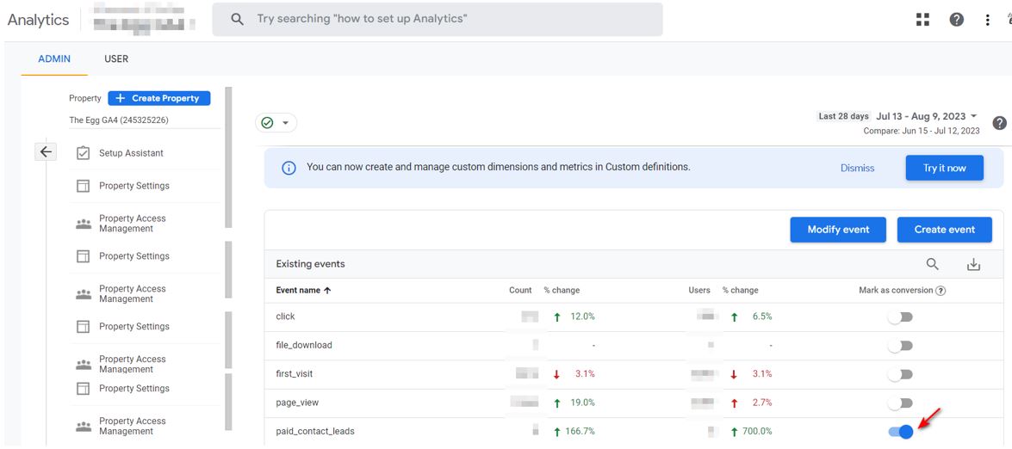
Task: Switch to the USER tab
Action: [116, 58]
